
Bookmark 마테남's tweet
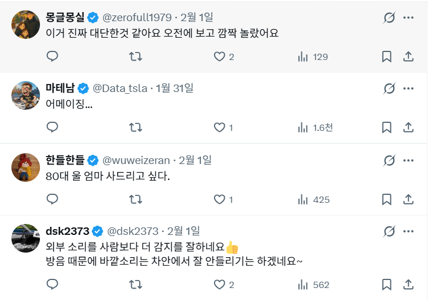[x=386, y=127]
